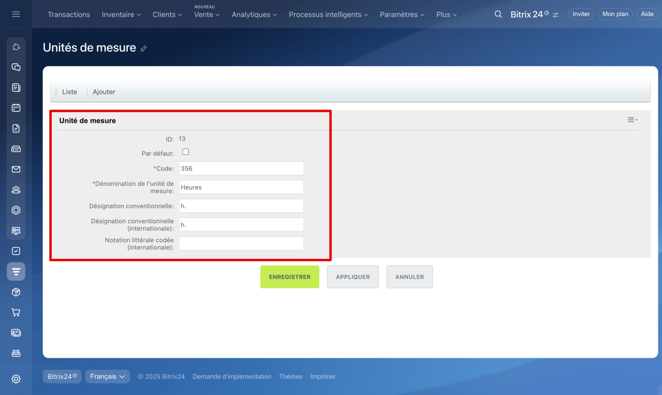The image size is (662, 395).
Task: Open the Français language dropdown
Action: click(x=108, y=376)
